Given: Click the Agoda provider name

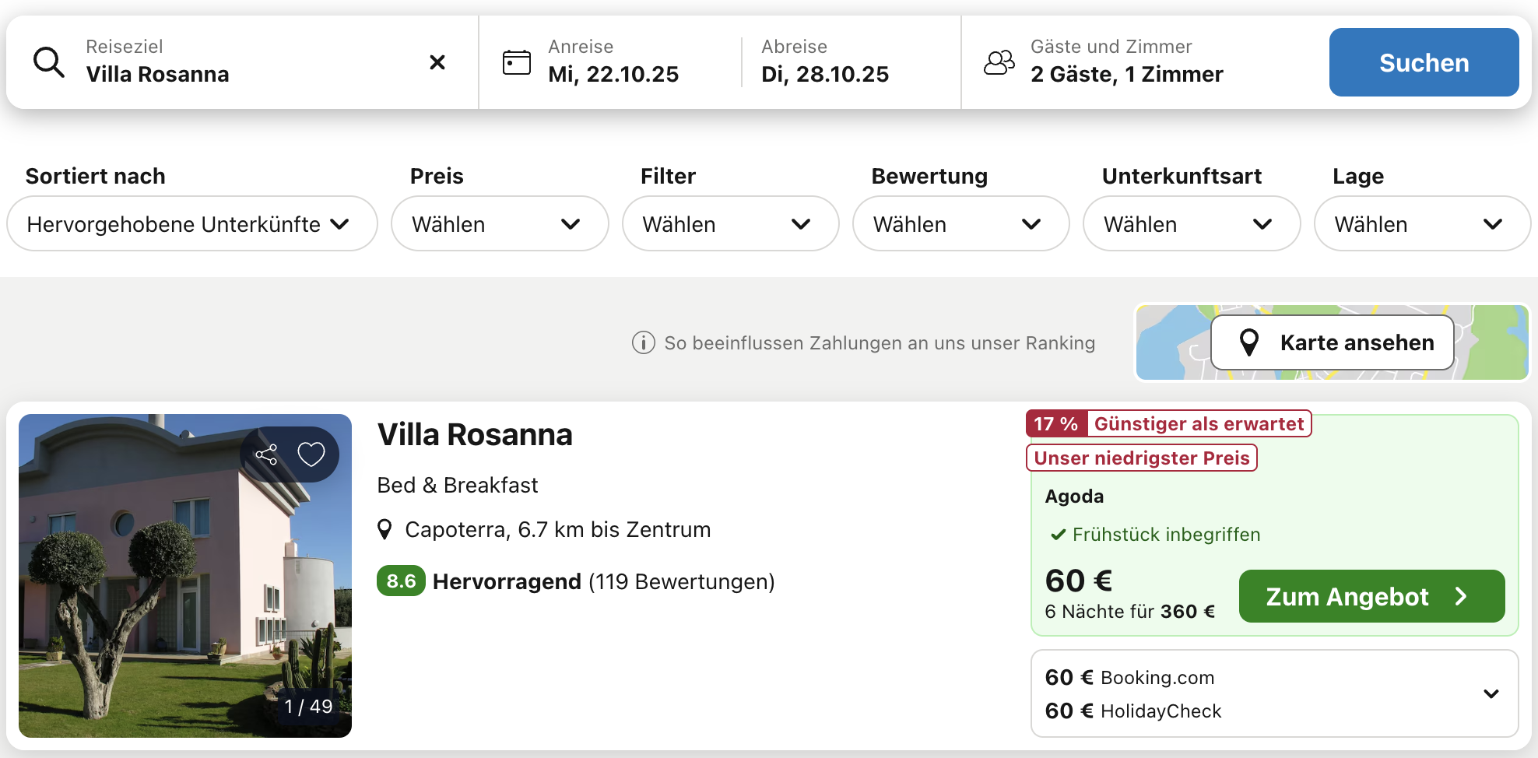Looking at the screenshot, I should point(1074,497).
